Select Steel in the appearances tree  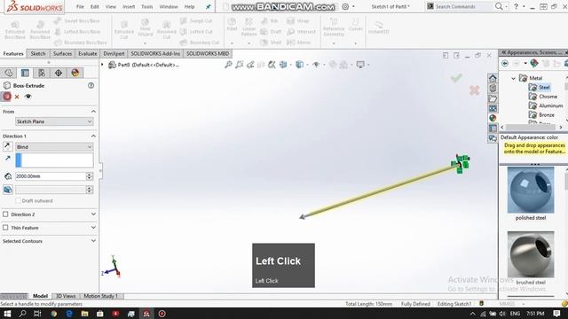tap(544, 87)
